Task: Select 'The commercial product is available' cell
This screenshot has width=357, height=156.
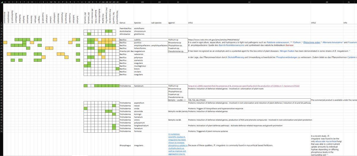Action: coord(334,100)
